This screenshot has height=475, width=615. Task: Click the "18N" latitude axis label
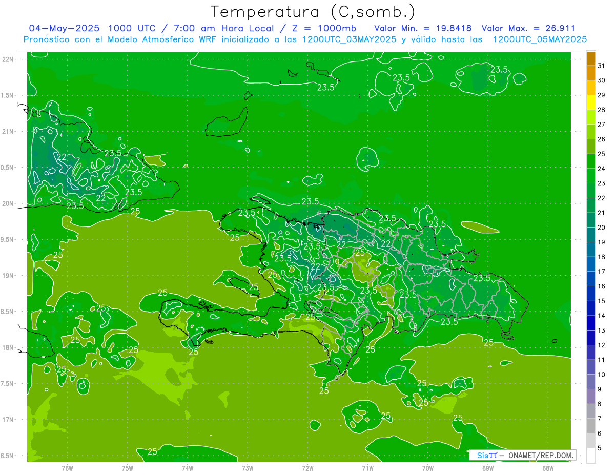point(8,347)
